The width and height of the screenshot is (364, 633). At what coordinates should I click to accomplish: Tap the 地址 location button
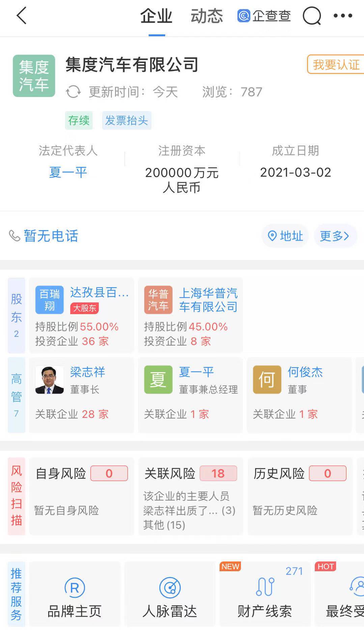click(285, 236)
